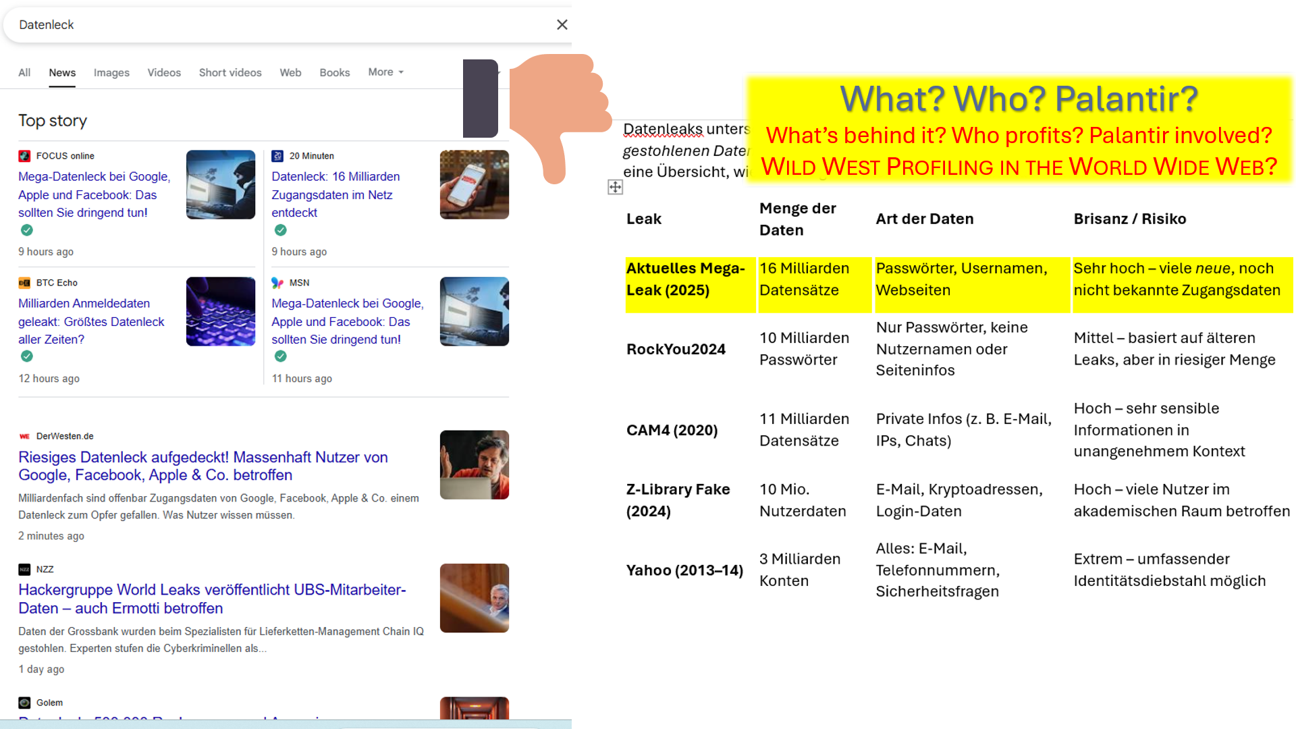Click the Art der Daten header
The width and height of the screenshot is (1296, 729).
click(x=925, y=219)
